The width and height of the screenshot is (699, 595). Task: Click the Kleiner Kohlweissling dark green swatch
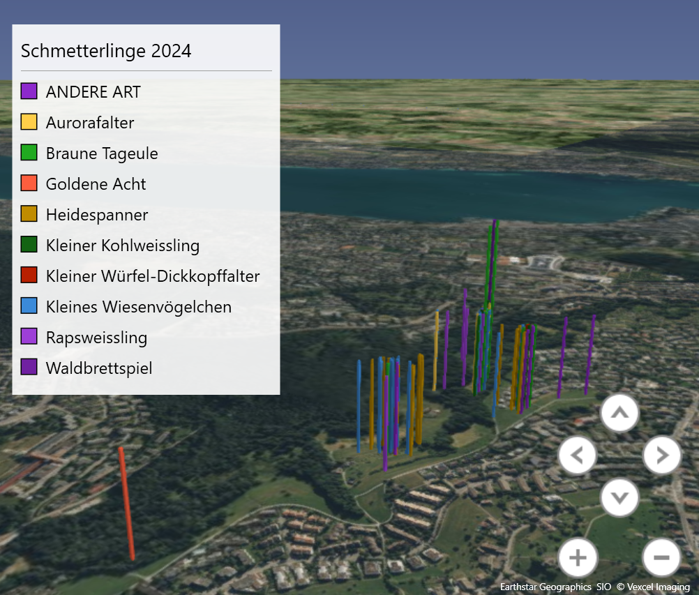[29, 245]
